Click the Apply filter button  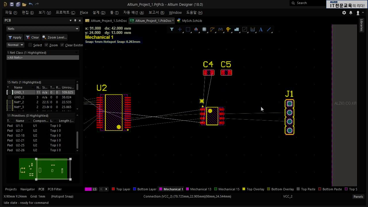(15, 37)
